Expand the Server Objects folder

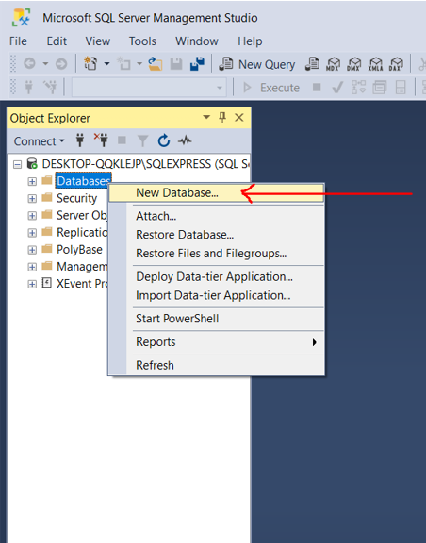point(32,215)
